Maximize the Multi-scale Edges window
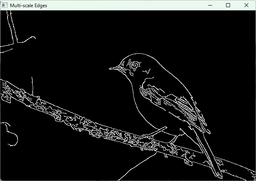 pos(228,6)
